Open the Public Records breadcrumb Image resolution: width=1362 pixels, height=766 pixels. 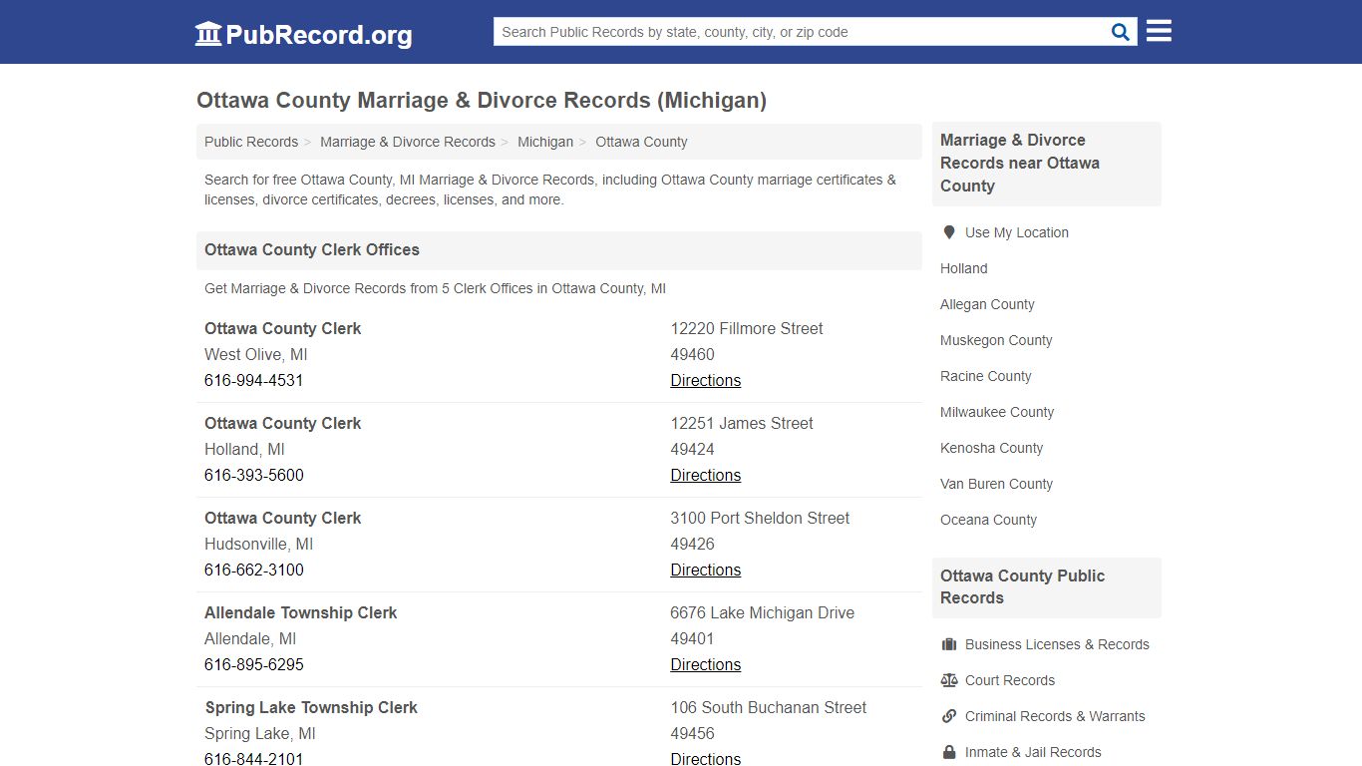click(x=251, y=142)
